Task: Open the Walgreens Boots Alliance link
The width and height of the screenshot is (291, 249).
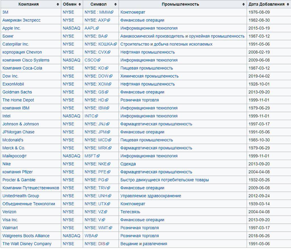Action: click(26, 236)
